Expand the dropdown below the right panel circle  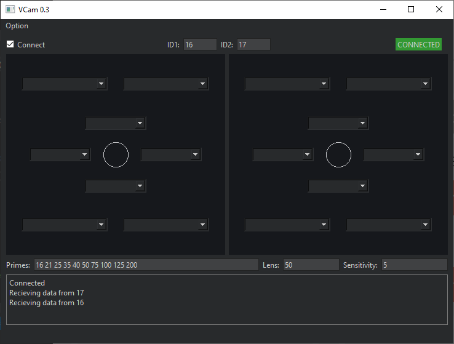[338, 186]
